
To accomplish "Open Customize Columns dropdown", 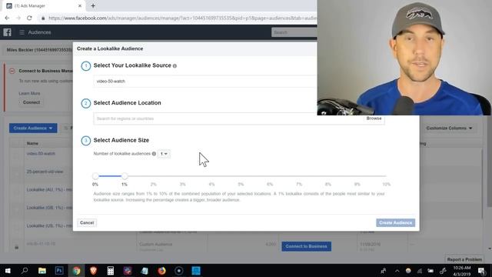I will tap(449, 128).
